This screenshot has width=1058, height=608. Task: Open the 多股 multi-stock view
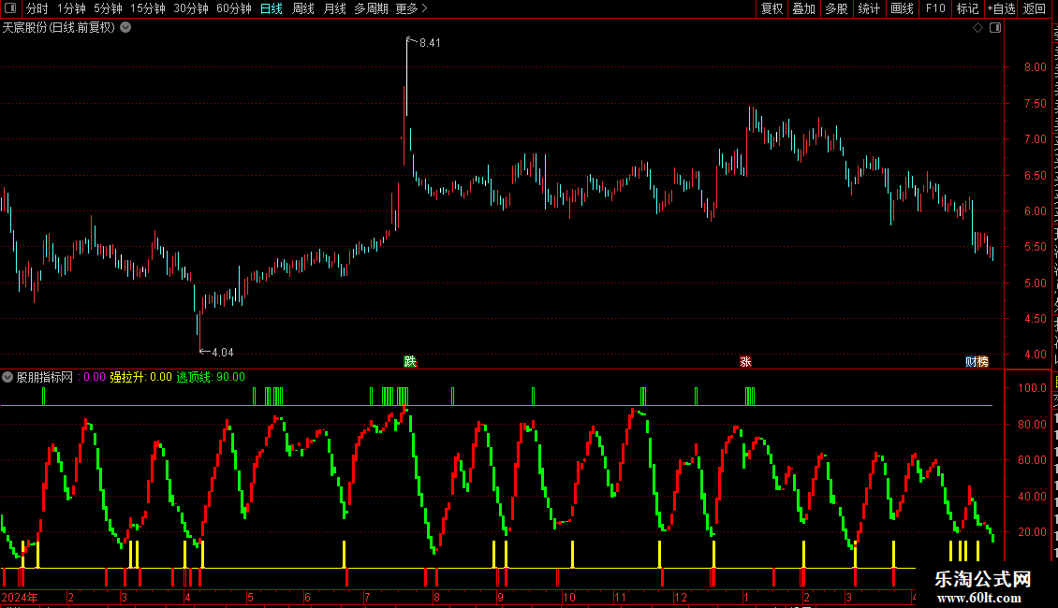tap(836, 8)
